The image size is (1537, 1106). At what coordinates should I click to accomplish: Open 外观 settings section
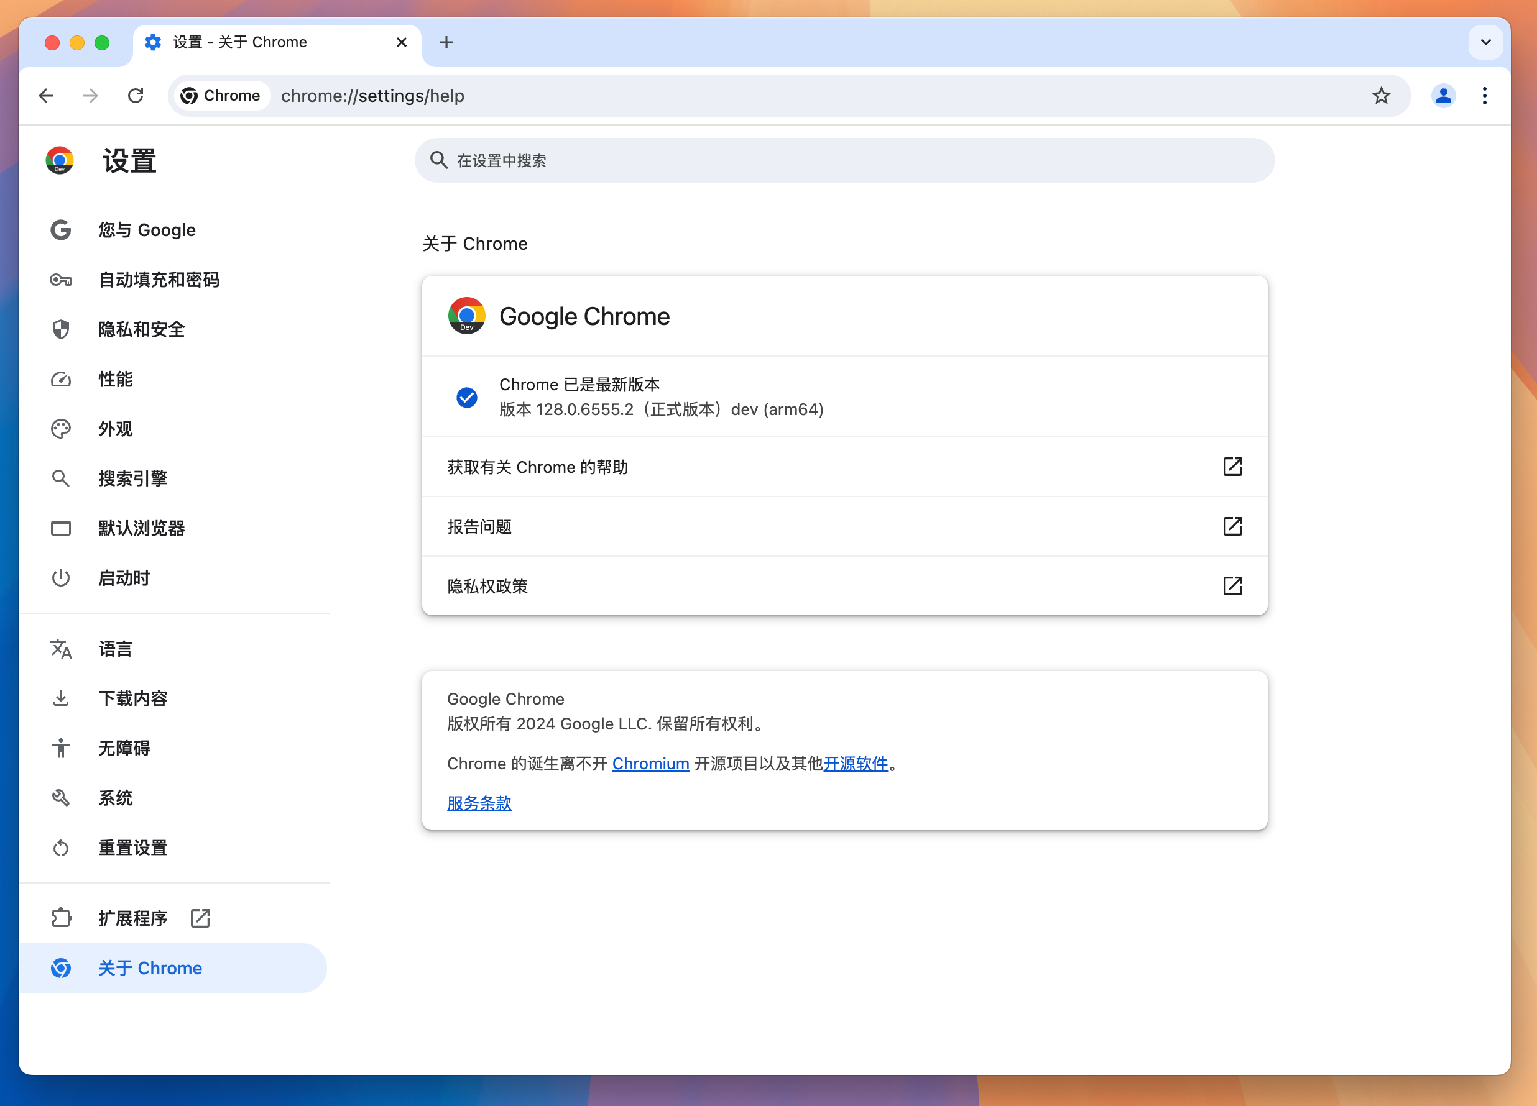[x=173, y=429]
